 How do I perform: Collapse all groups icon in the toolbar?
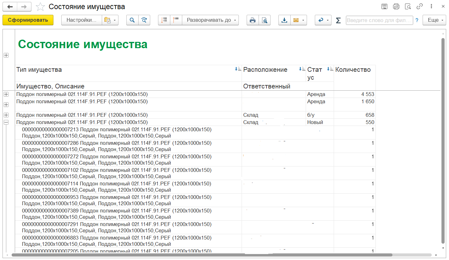(x=176, y=20)
